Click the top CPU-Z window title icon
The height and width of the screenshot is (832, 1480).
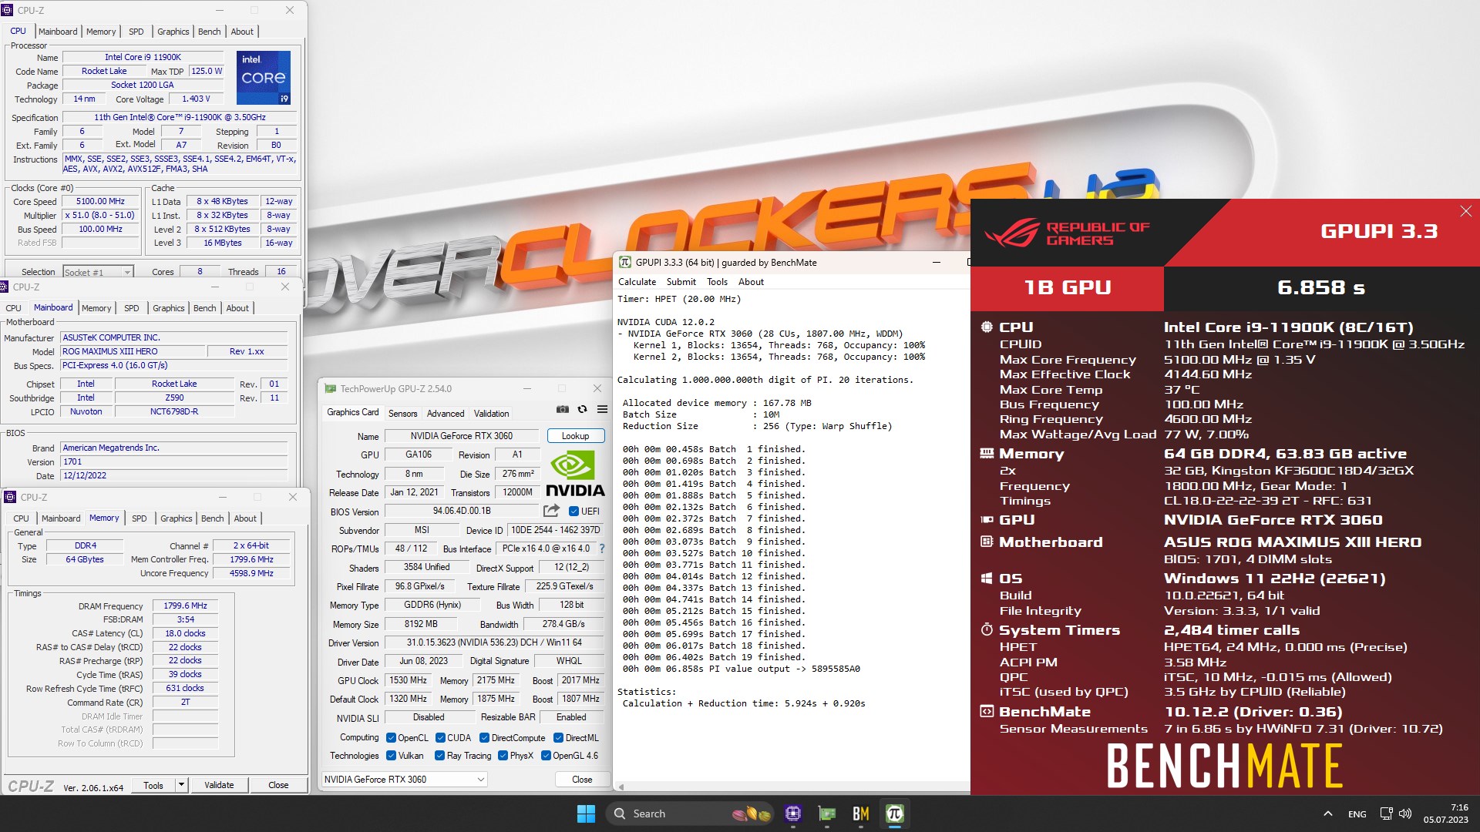[8, 10]
